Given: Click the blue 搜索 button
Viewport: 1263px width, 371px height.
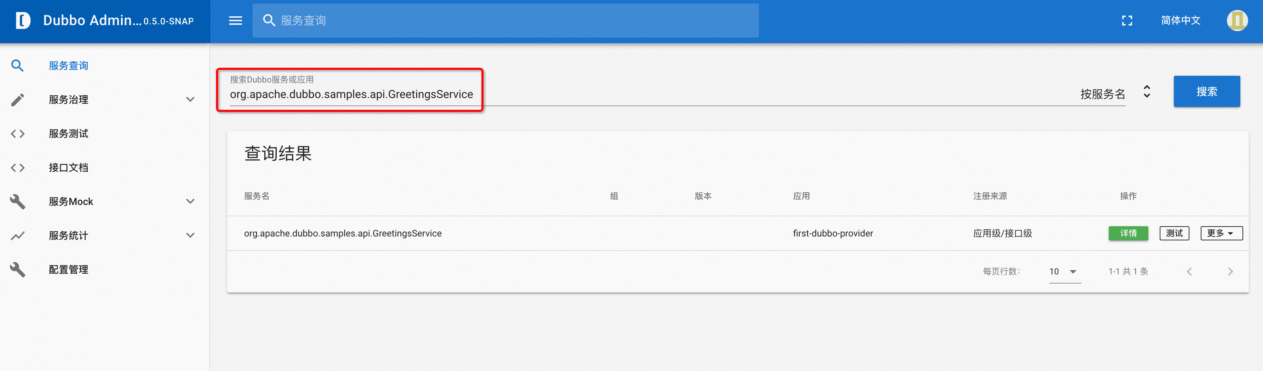Looking at the screenshot, I should tap(1206, 92).
